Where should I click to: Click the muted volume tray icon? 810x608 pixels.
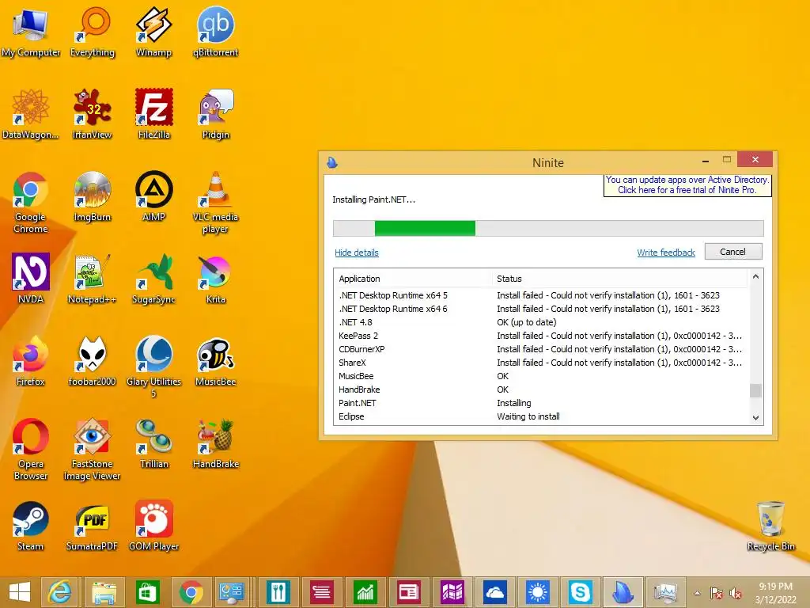pyautogui.click(x=736, y=594)
